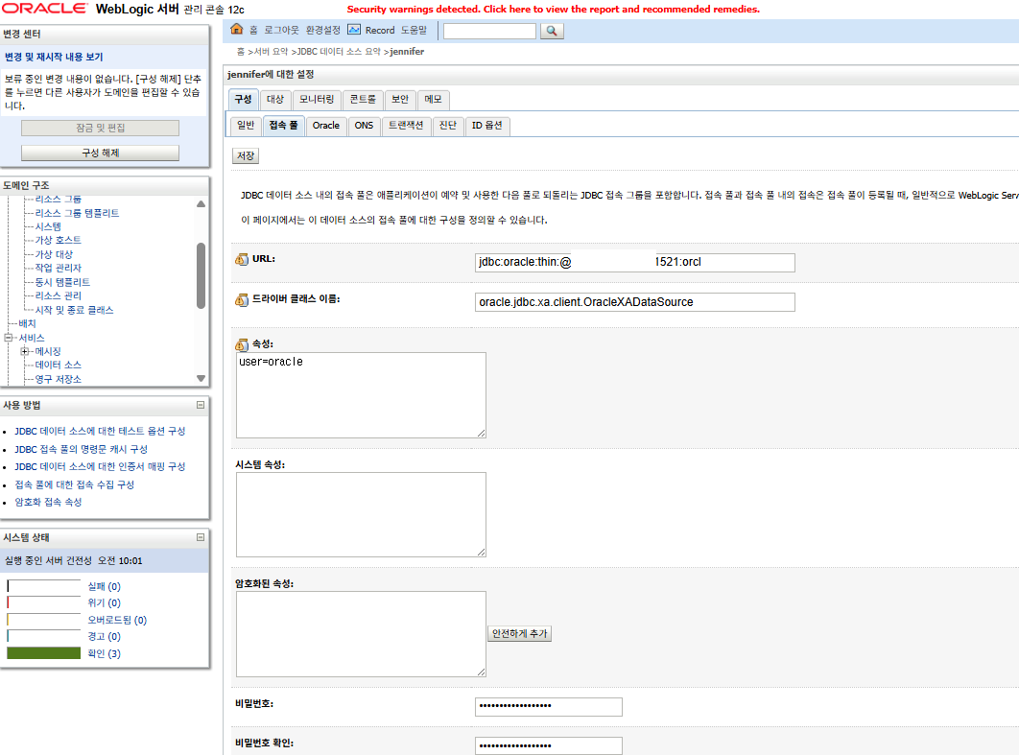Click the 로그아웃 link
1019x755 pixels.
pyautogui.click(x=281, y=30)
